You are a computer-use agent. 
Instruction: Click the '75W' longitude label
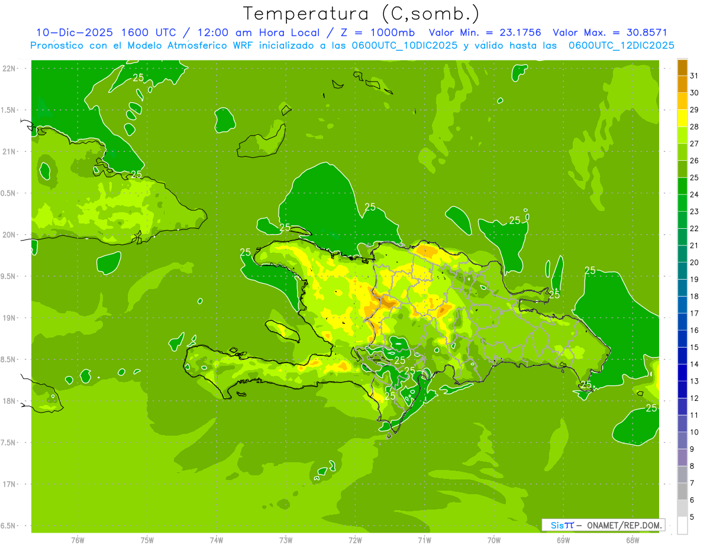147,540
